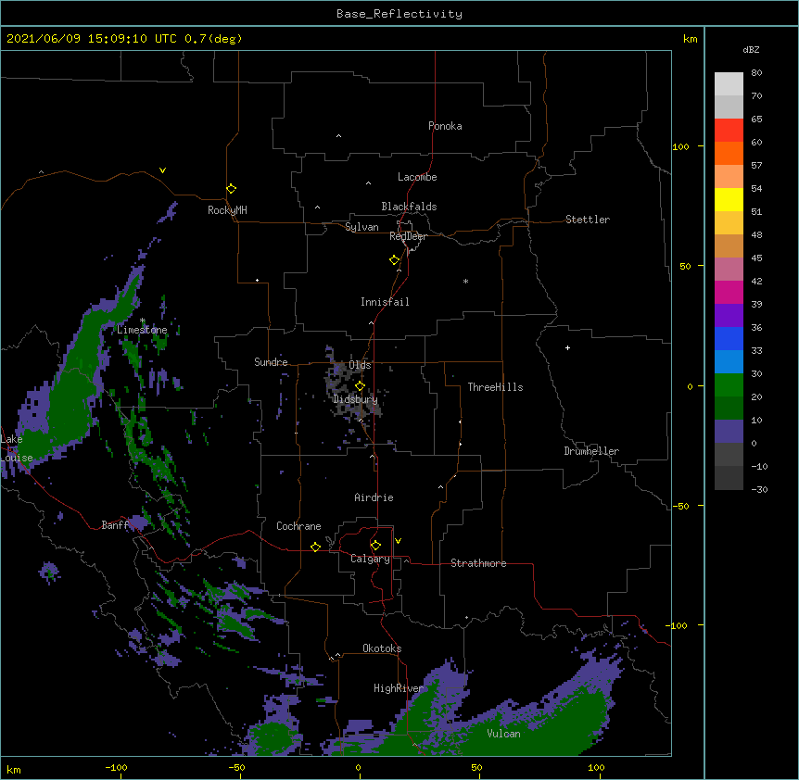
Task: Click the km label at top right
Action: [x=690, y=39]
